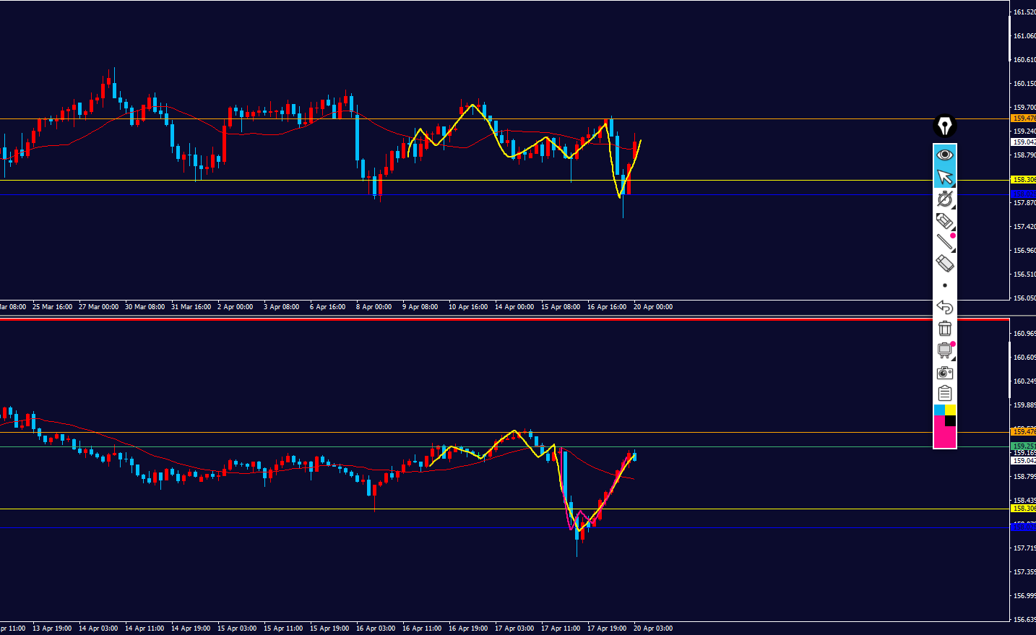This screenshot has height=635, width=1036.
Task: Click the yellow 158.306 price label in lower chart
Action: coord(1024,509)
